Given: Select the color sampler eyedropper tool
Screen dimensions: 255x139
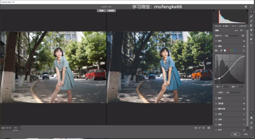Looking at the screenshot, I should (251, 123).
